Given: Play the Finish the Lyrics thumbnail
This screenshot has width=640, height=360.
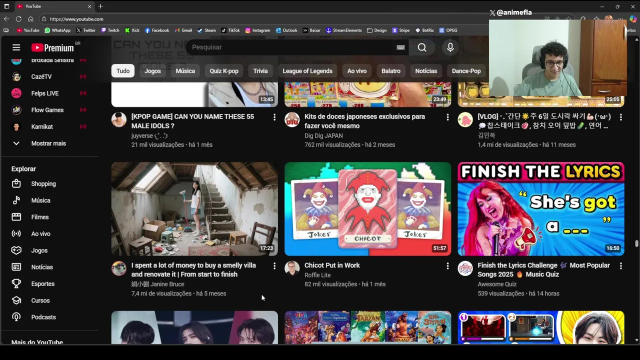Looking at the screenshot, I should point(541,209).
